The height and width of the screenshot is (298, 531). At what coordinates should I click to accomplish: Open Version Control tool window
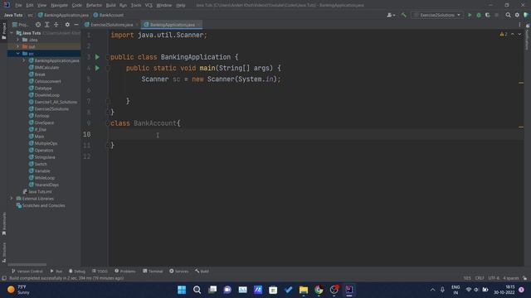[27, 271]
